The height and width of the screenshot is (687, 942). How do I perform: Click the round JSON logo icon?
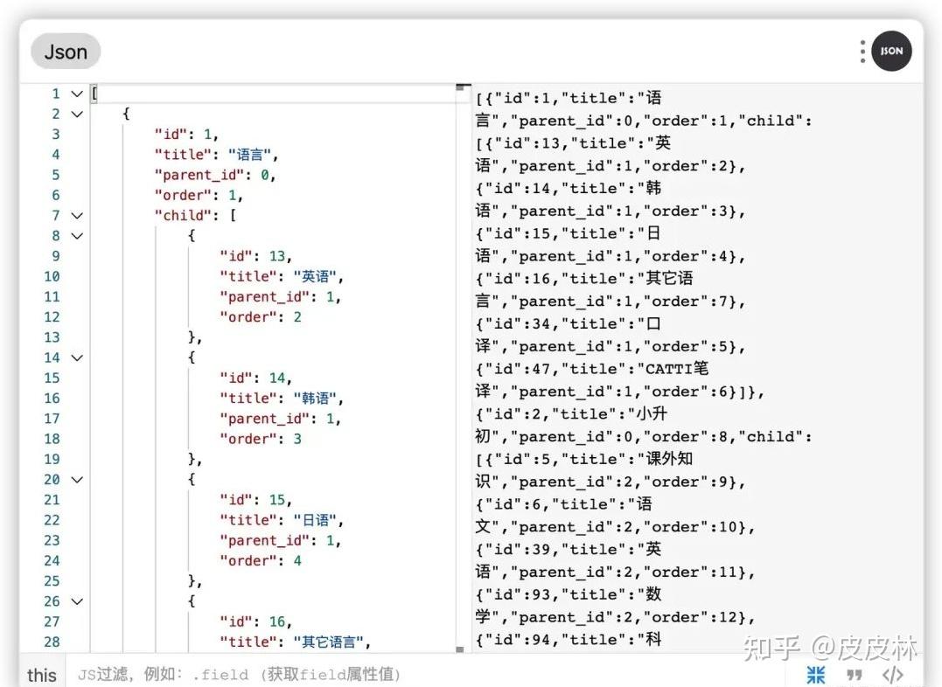pyautogui.click(x=891, y=51)
